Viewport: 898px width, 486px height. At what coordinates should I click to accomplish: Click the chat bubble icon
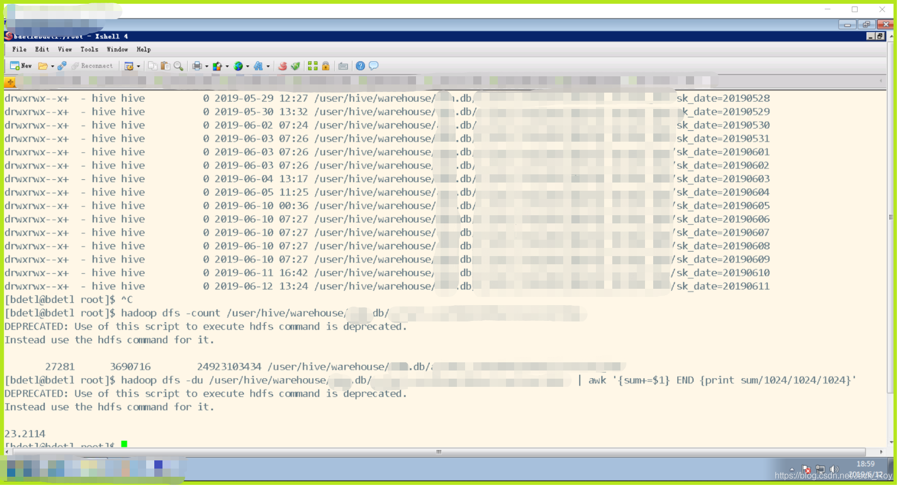coord(373,66)
